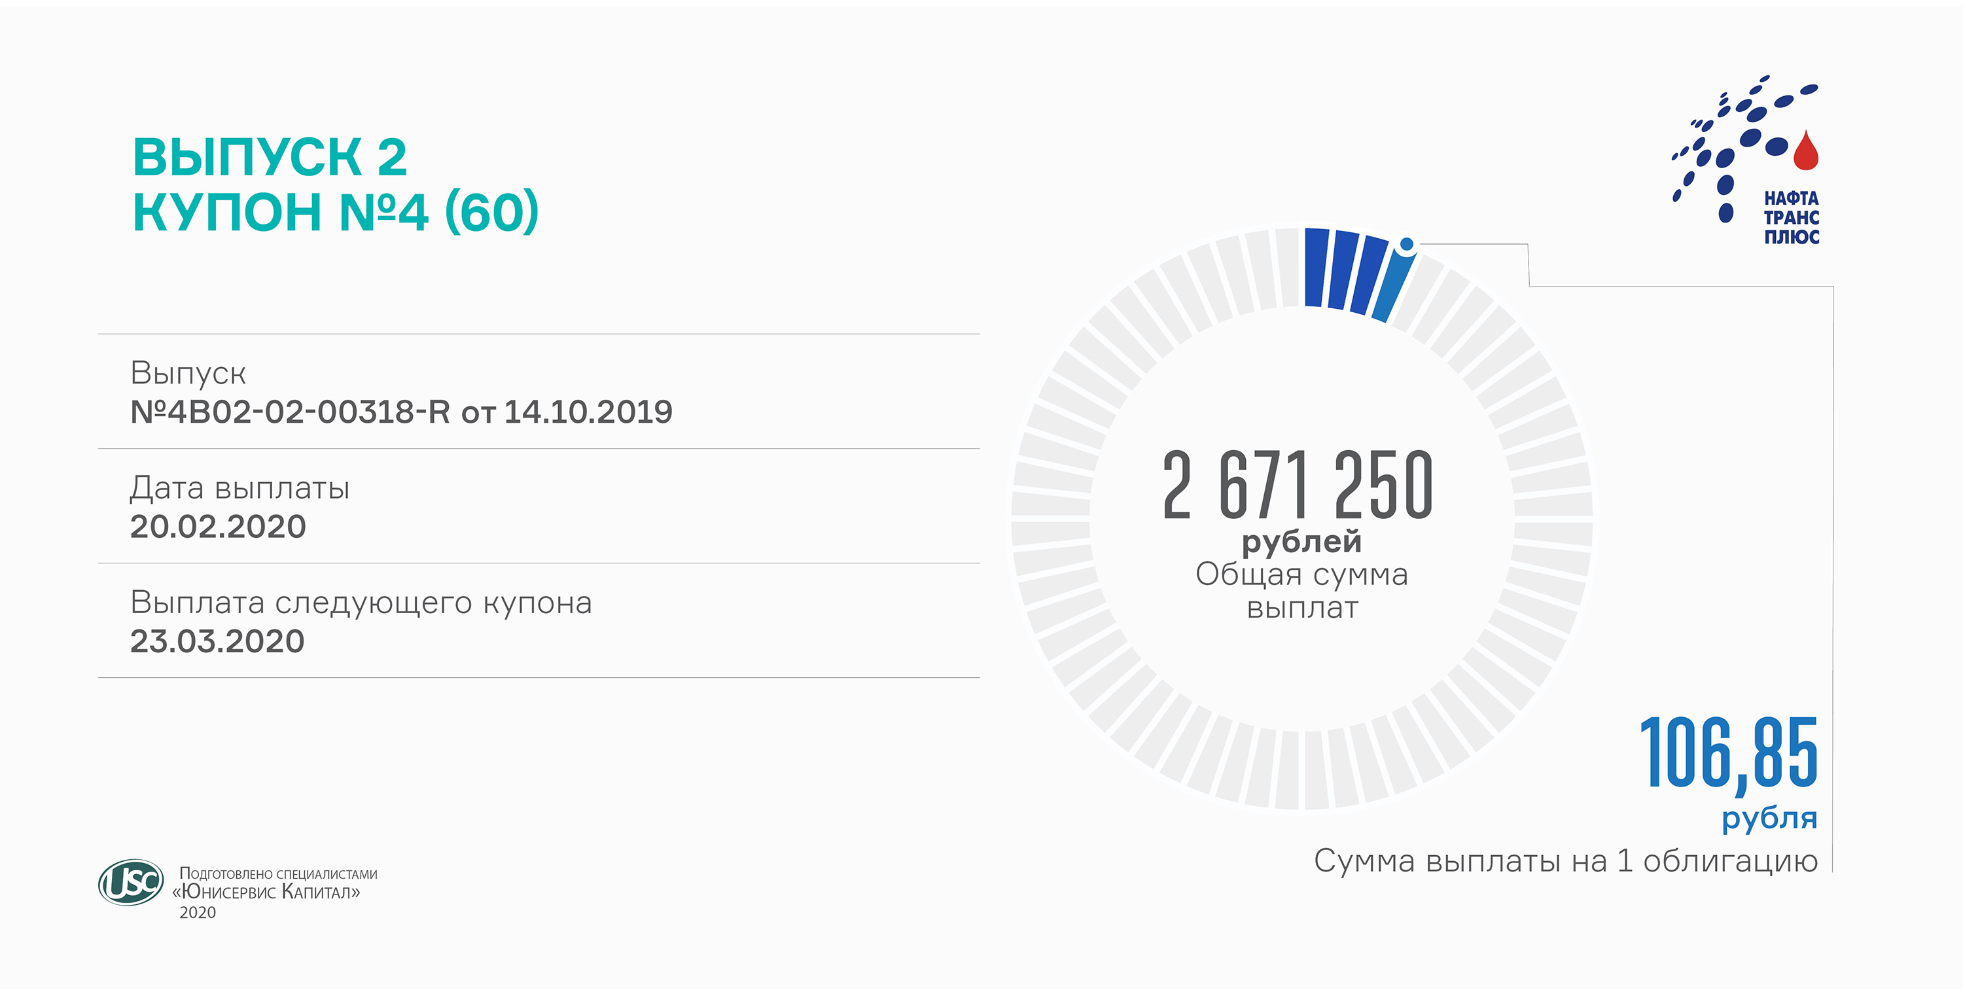Click the Дата выплаты label
Screen dimensions: 1963x990
tap(239, 489)
